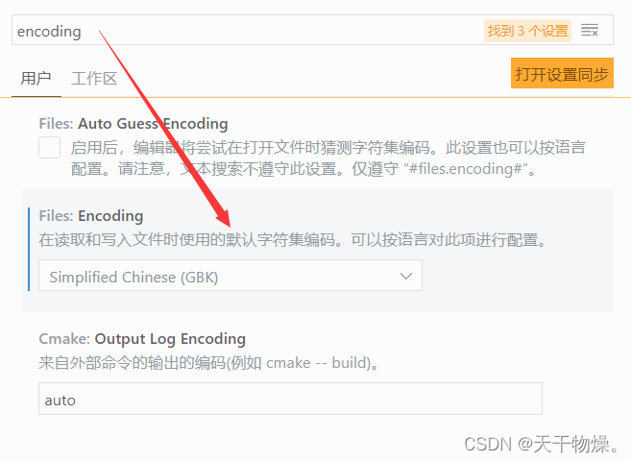Click the CSDN watermark text
The image size is (631, 462).
(543, 444)
